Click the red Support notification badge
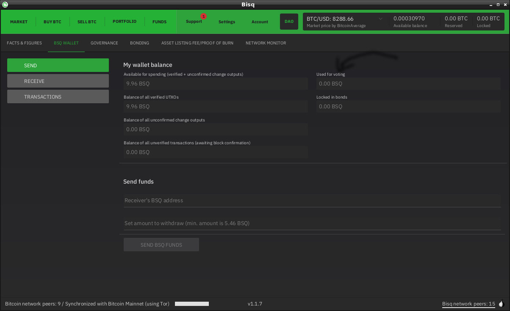 point(203,17)
